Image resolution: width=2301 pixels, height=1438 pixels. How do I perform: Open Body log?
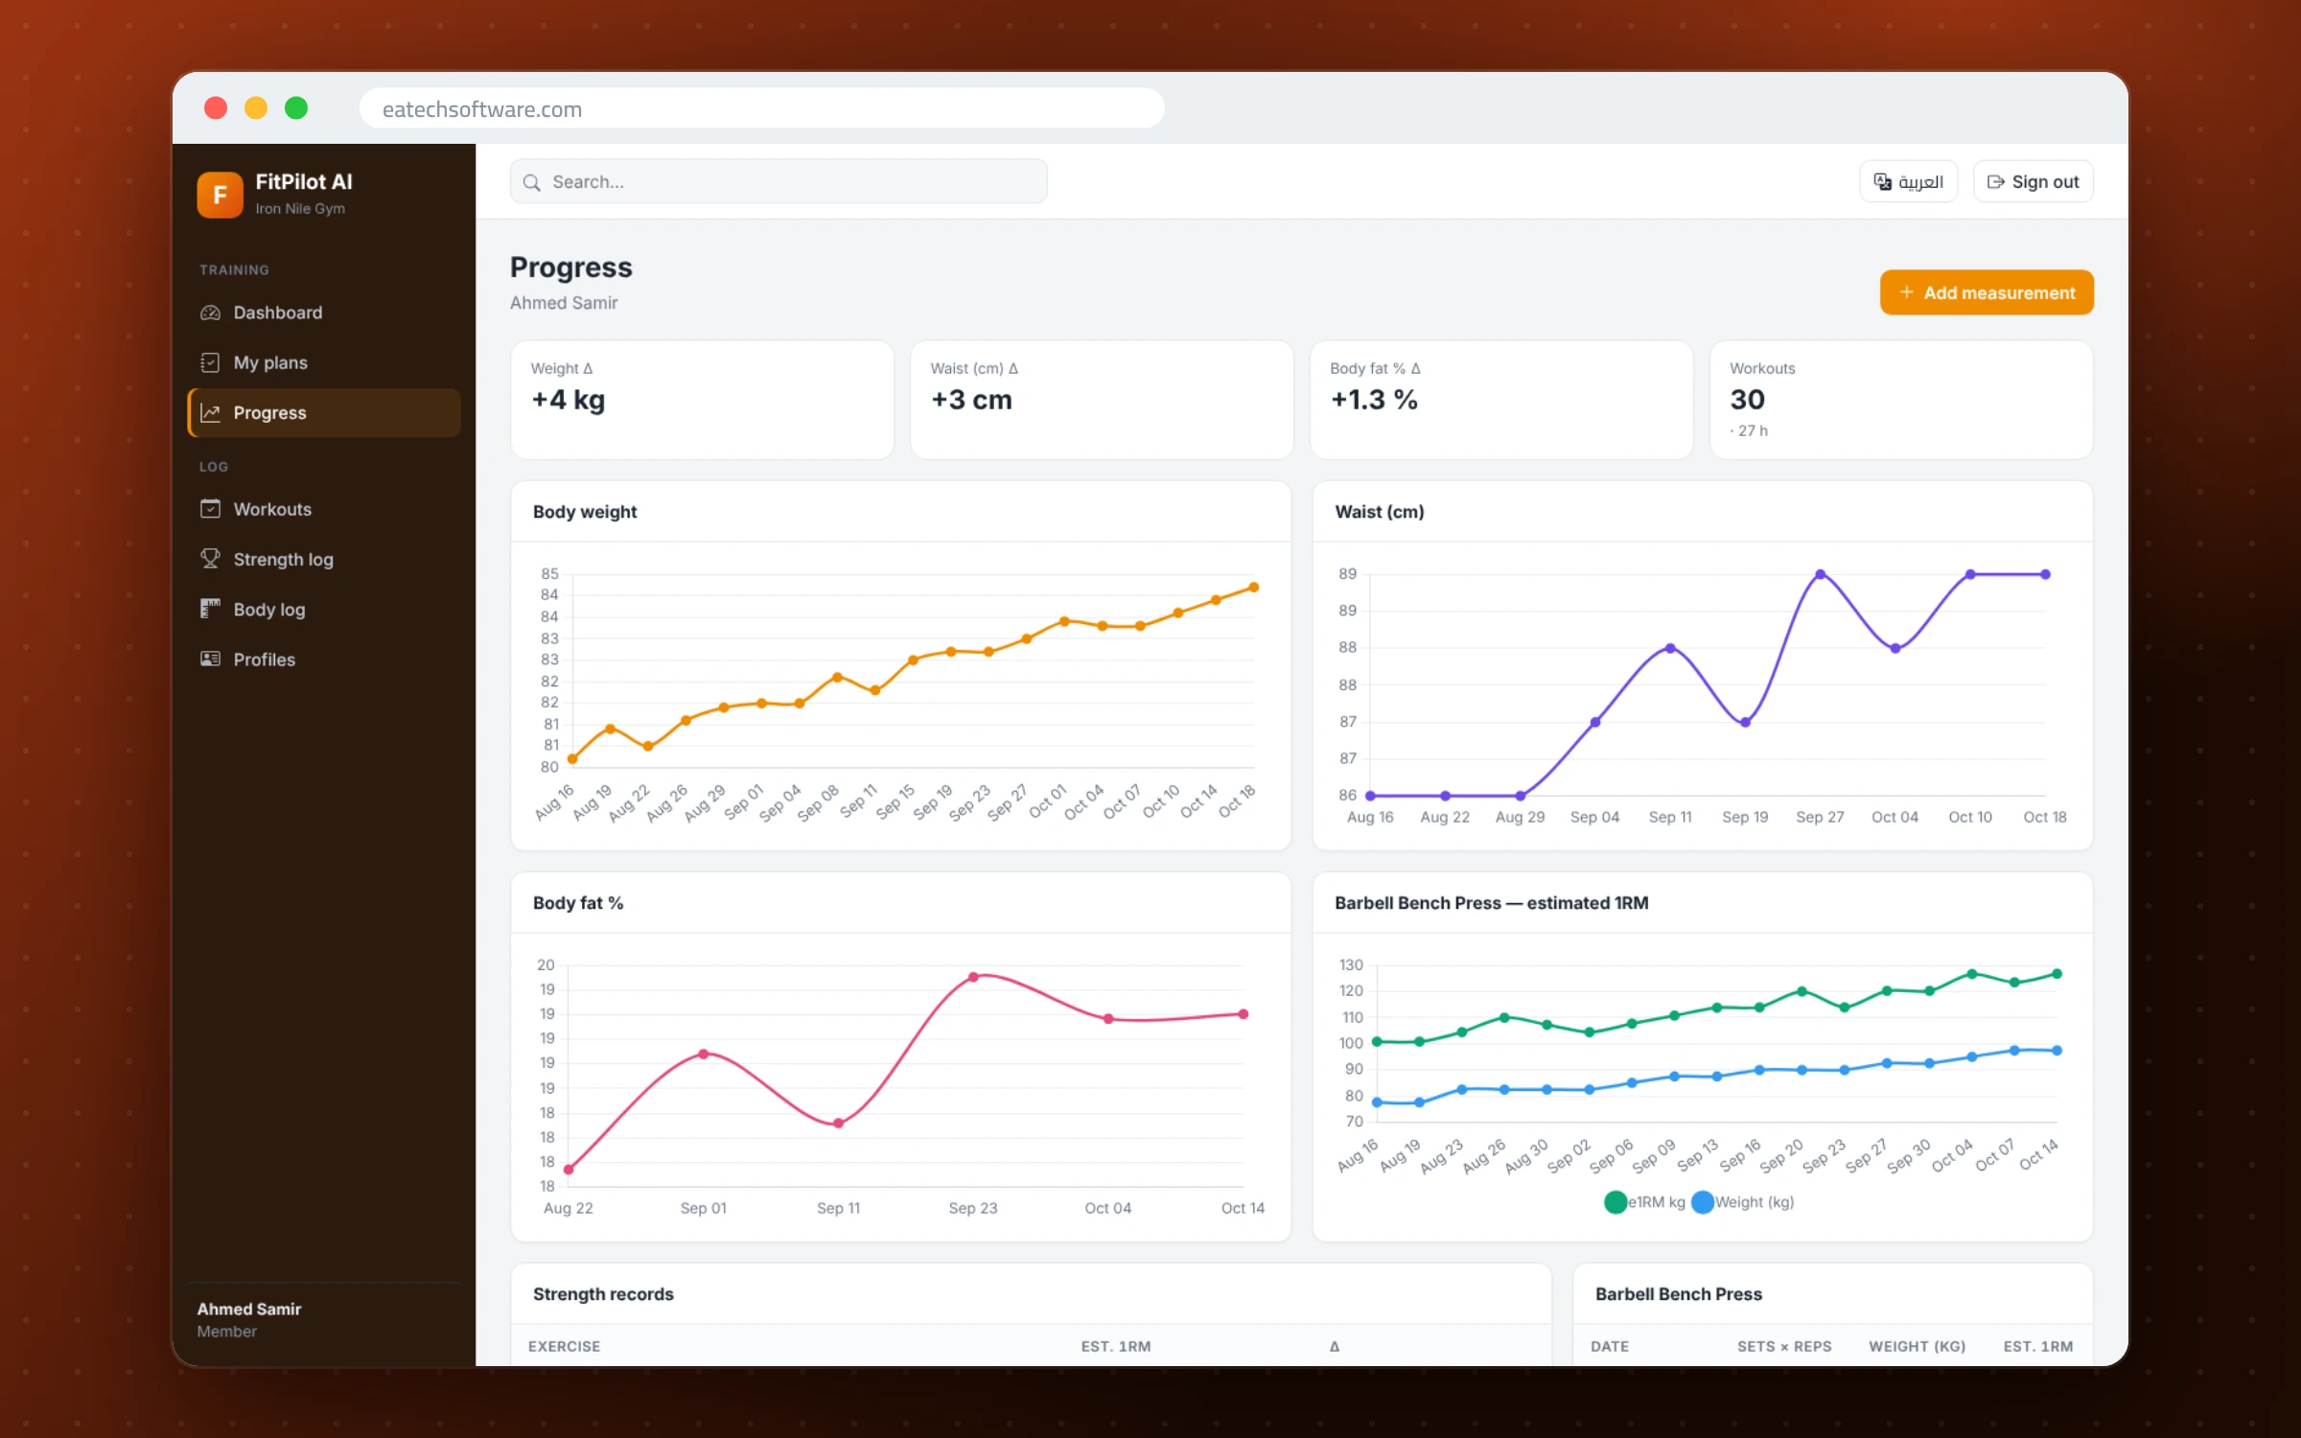[x=324, y=609]
